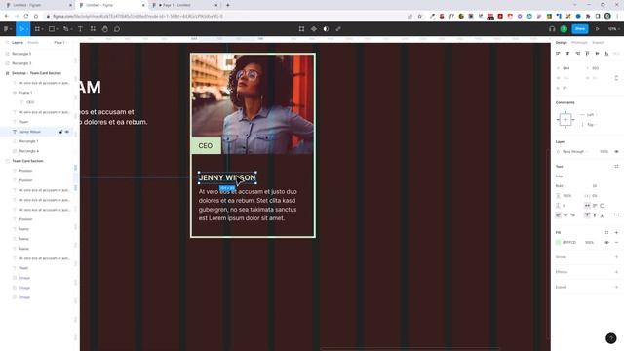Click the Mask contrast icon in toolbar

point(326,28)
